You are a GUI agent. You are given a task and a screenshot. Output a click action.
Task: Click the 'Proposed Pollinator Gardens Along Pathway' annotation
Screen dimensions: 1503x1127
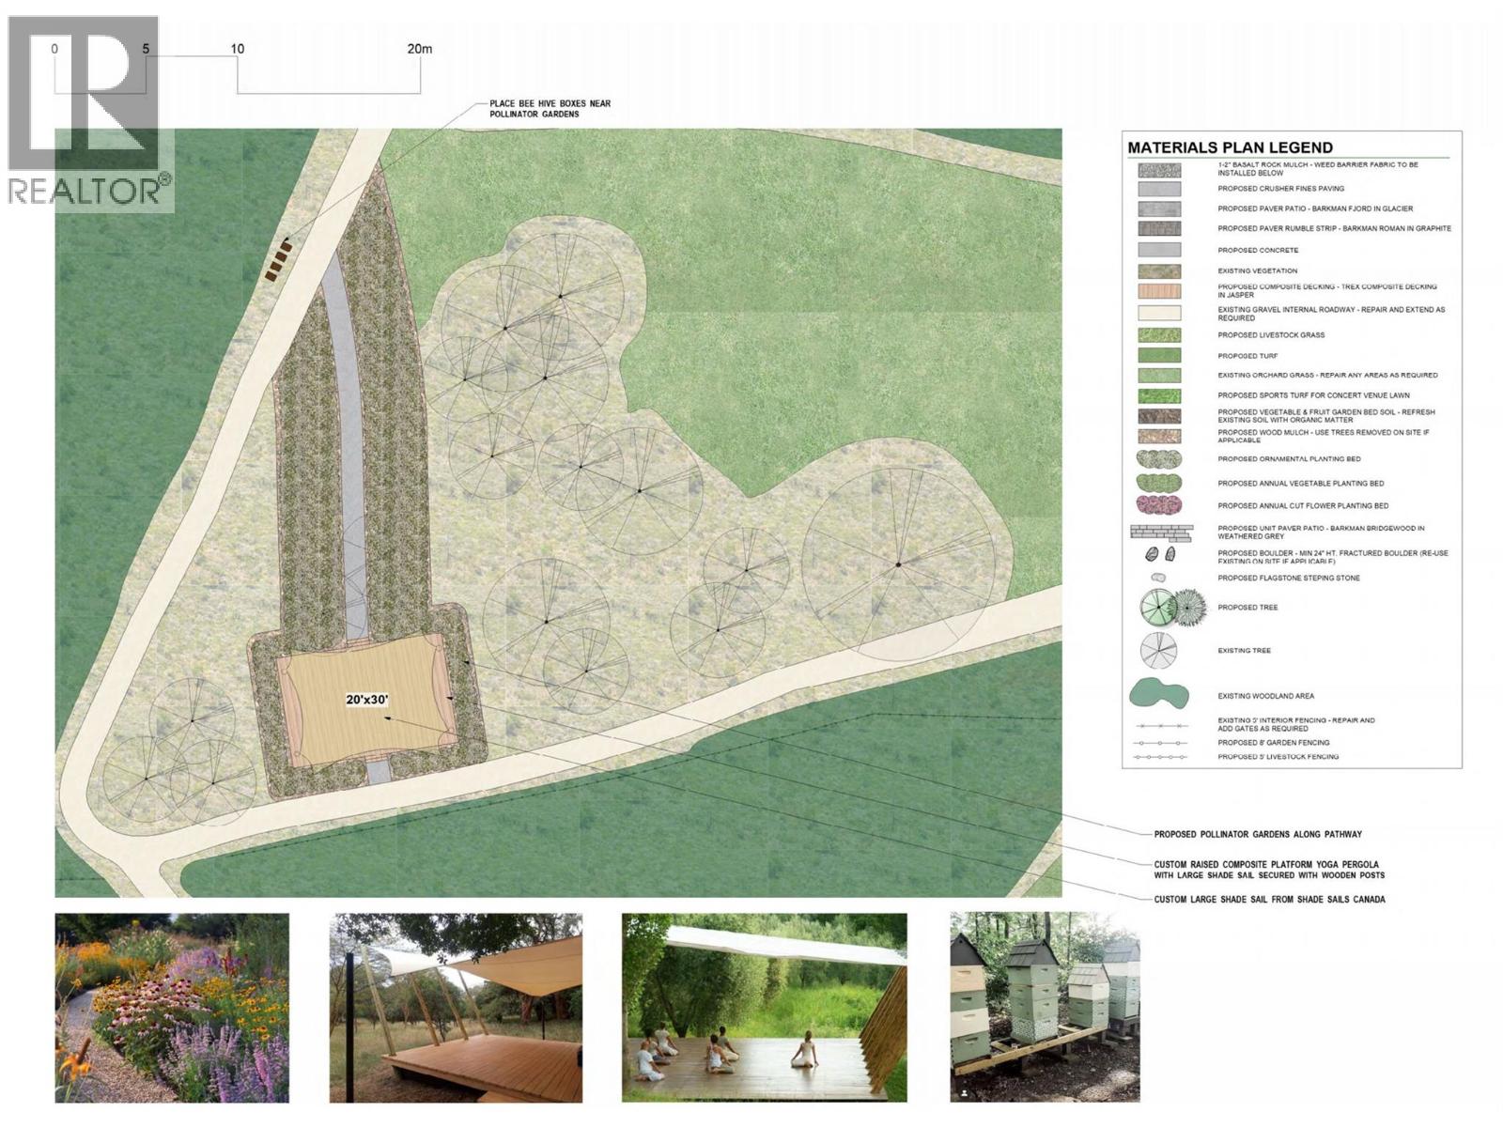(x=1257, y=834)
